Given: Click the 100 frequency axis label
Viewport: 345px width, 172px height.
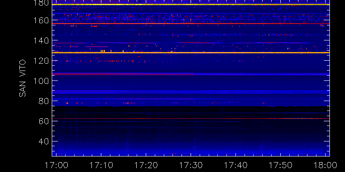Looking at the screenshot, I should (x=41, y=81).
